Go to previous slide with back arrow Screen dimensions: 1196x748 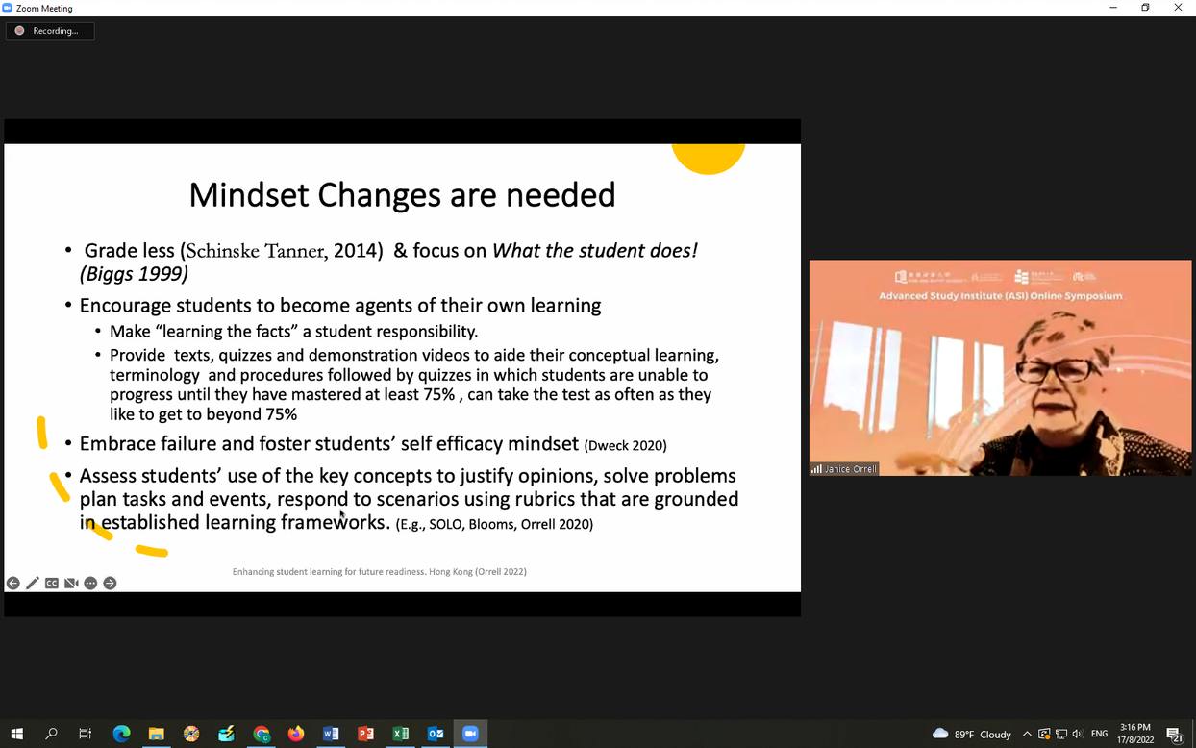(x=13, y=583)
